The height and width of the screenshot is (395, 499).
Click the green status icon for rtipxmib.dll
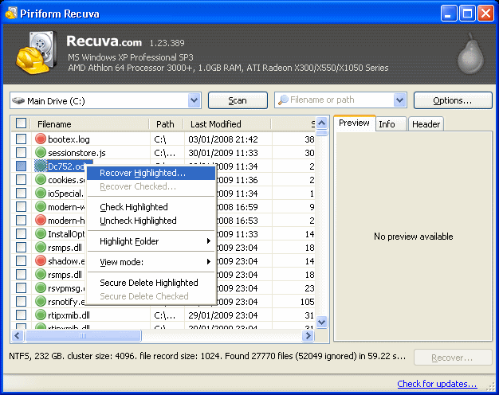[x=41, y=315]
